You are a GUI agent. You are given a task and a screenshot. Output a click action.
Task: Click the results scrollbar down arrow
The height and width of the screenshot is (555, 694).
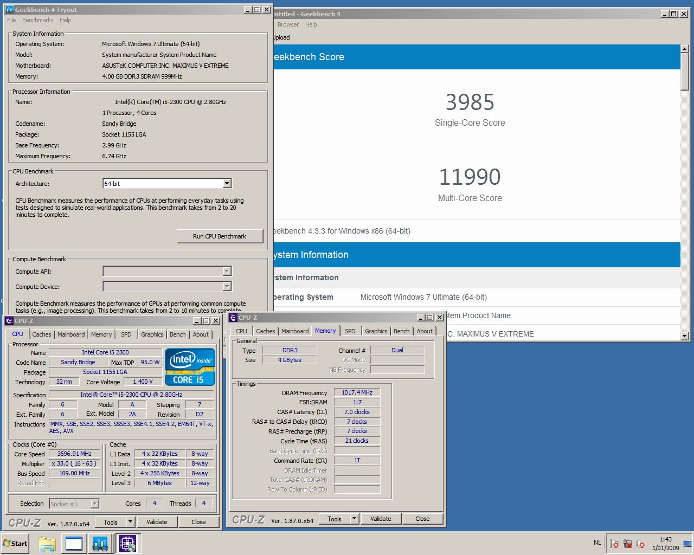coord(685,336)
